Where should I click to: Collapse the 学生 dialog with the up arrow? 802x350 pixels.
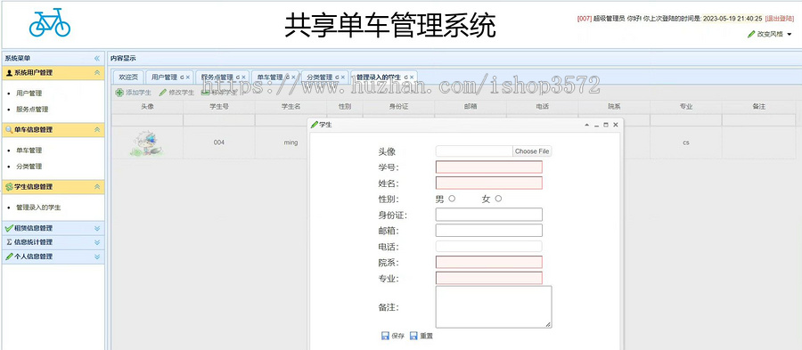coord(586,125)
